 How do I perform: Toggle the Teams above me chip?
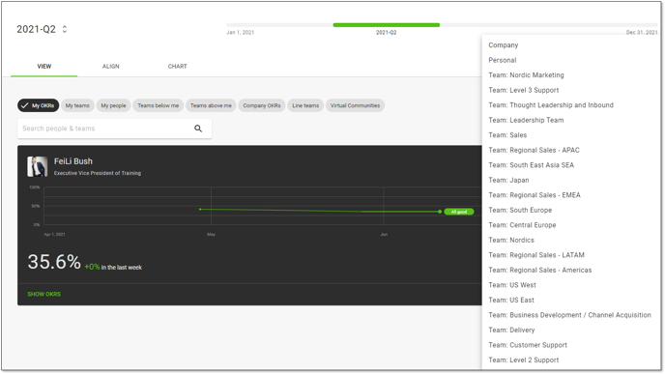tap(211, 105)
